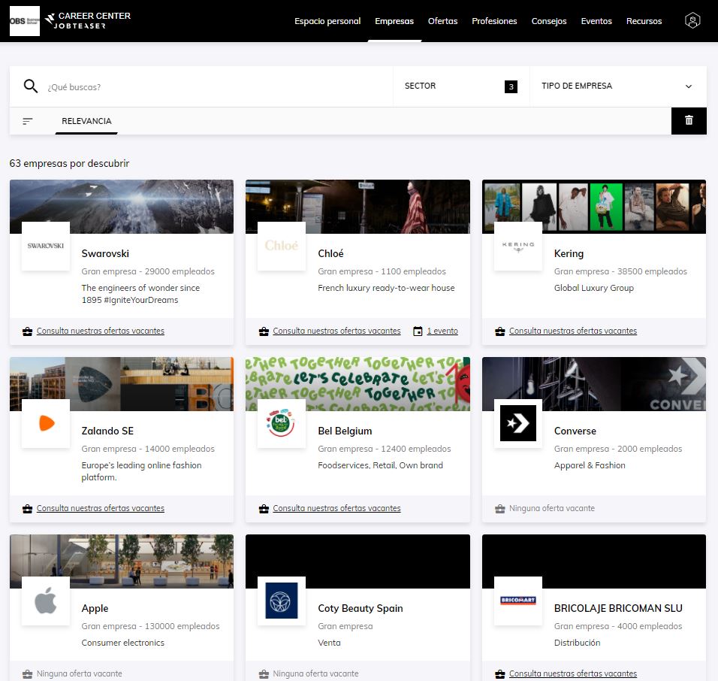The height and width of the screenshot is (681, 718).
Task: Open Bel Belgium vacant offers link
Action: coord(336,508)
